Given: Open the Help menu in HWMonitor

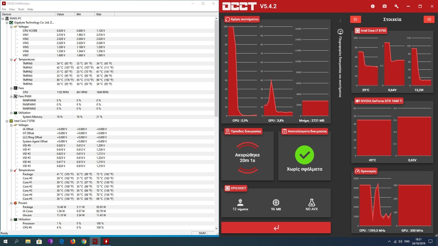Looking at the screenshot, I should pos(30,9).
